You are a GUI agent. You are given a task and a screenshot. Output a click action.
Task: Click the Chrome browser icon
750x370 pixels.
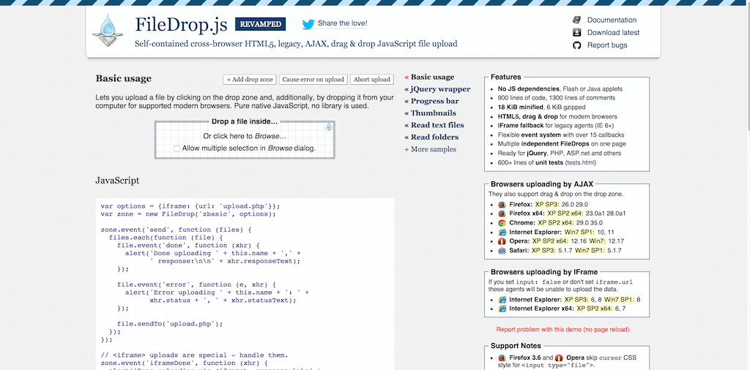point(502,222)
